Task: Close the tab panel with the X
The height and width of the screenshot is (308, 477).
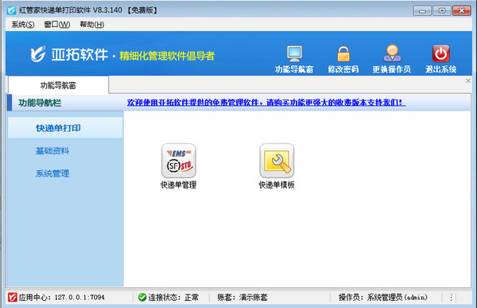Action: click(468, 80)
